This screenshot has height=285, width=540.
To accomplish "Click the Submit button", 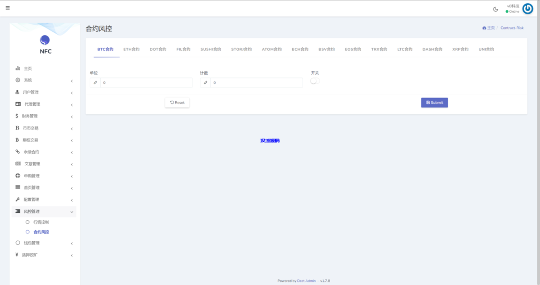I will point(434,102).
